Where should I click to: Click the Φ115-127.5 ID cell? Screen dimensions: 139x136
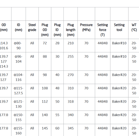click(19, 91)
